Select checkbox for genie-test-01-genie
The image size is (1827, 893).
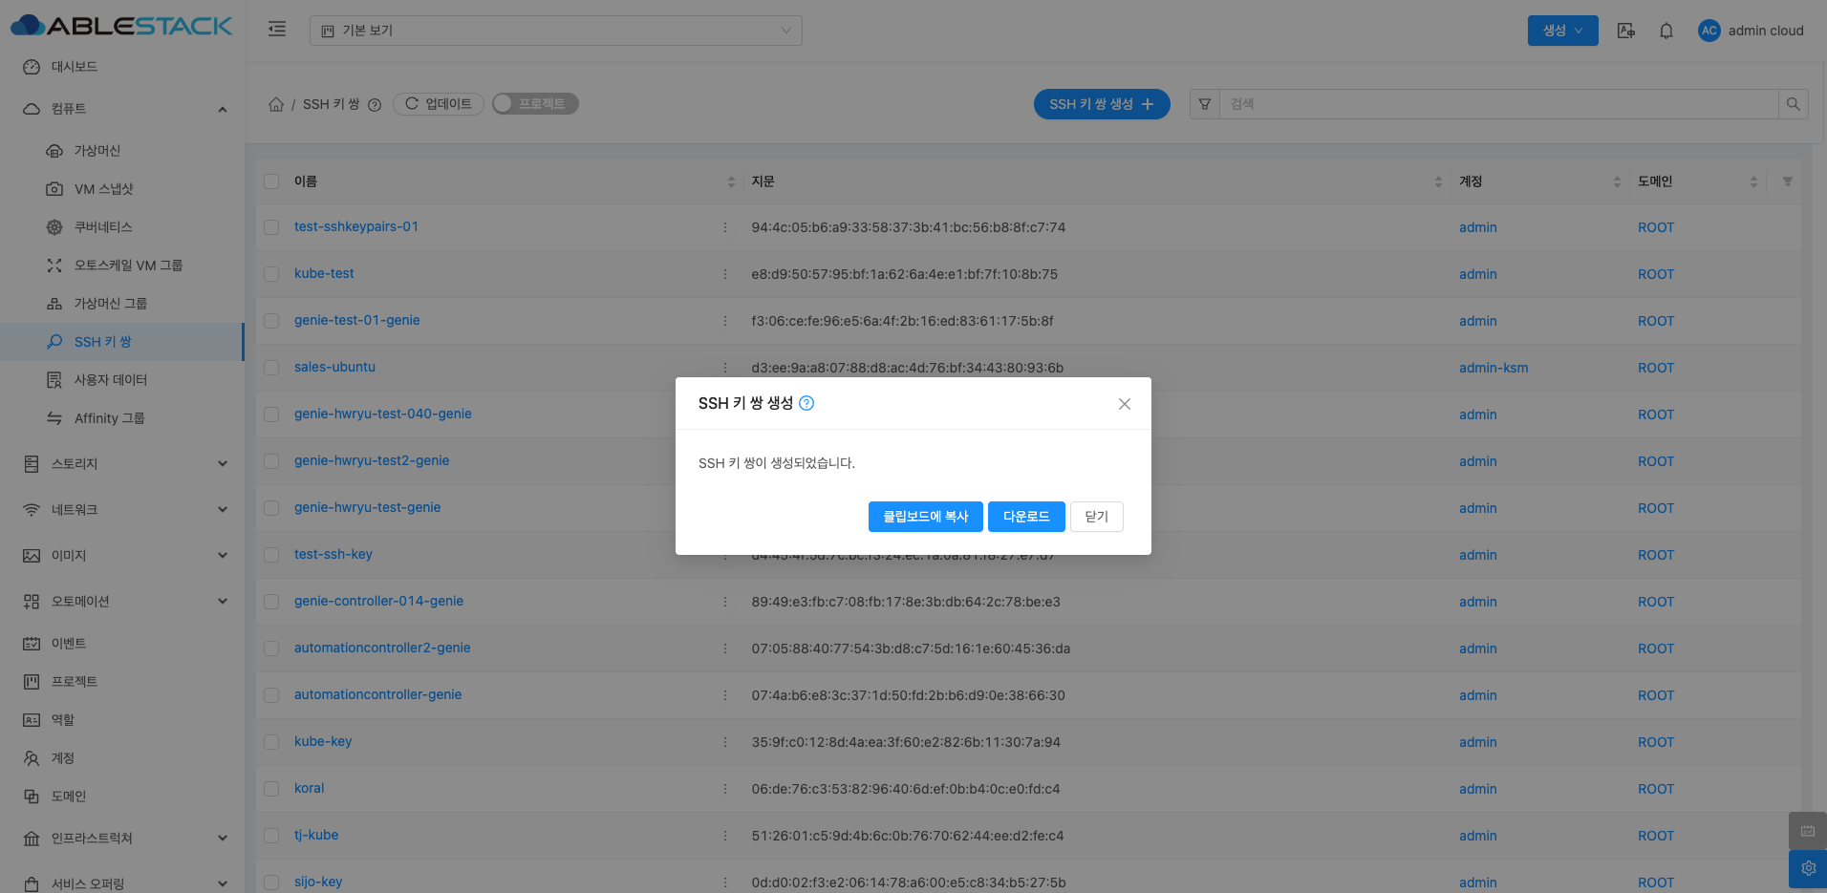click(x=271, y=321)
